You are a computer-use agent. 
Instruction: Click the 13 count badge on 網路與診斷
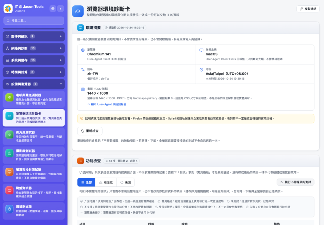pyautogui.click(x=33, y=48)
